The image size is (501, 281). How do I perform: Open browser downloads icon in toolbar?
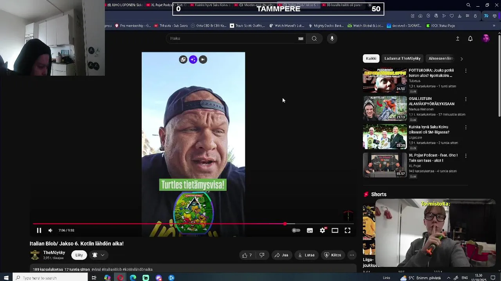[x=460, y=16]
